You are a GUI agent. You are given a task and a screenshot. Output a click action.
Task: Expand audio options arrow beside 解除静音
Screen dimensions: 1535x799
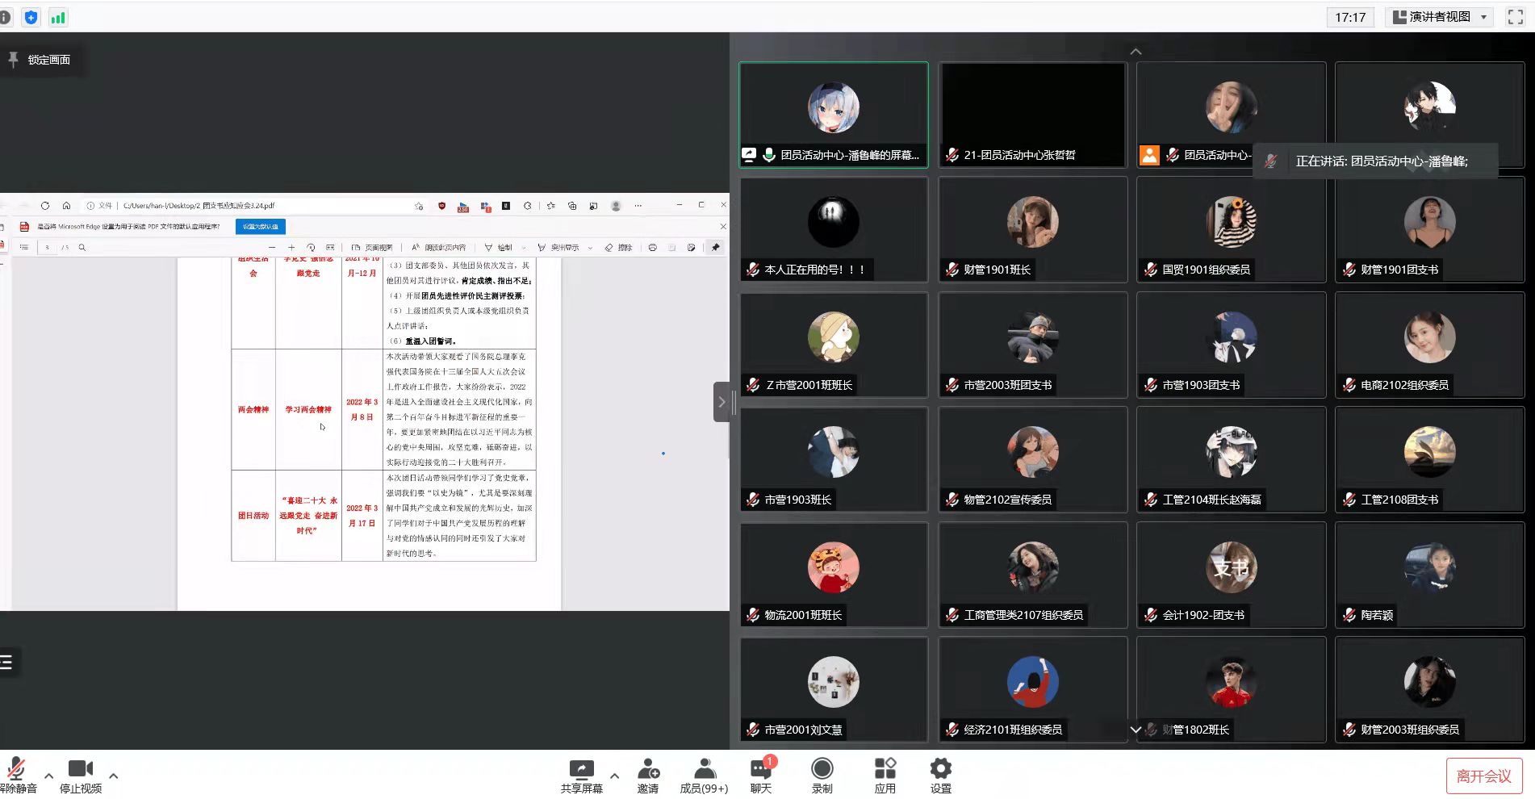pos(48,776)
